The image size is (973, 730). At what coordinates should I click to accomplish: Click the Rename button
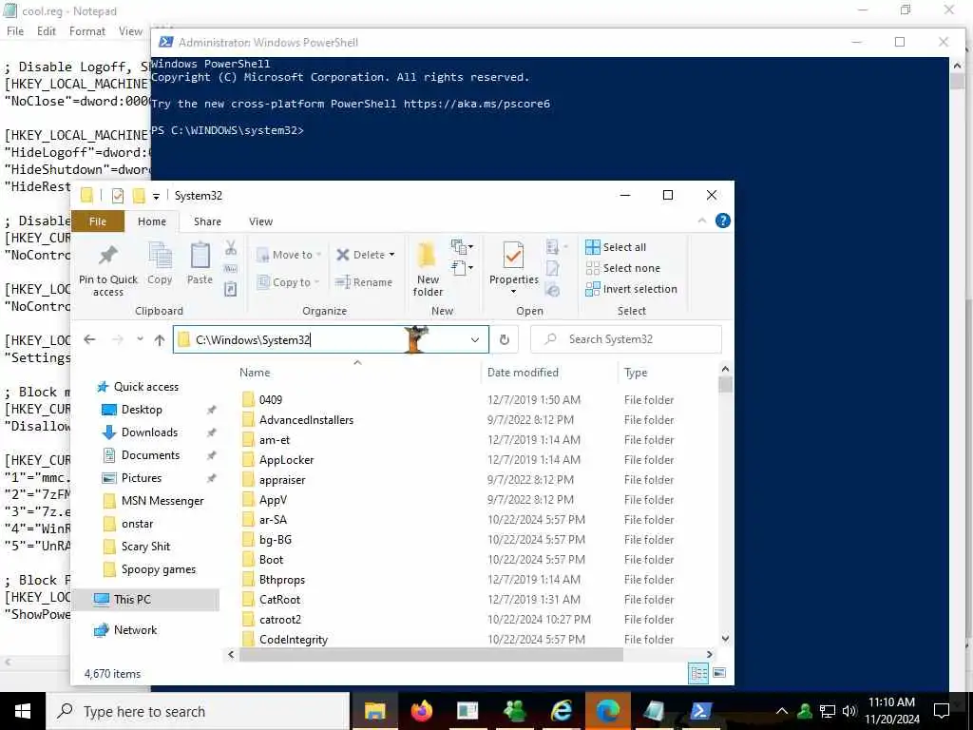pyautogui.click(x=364, y=281)
